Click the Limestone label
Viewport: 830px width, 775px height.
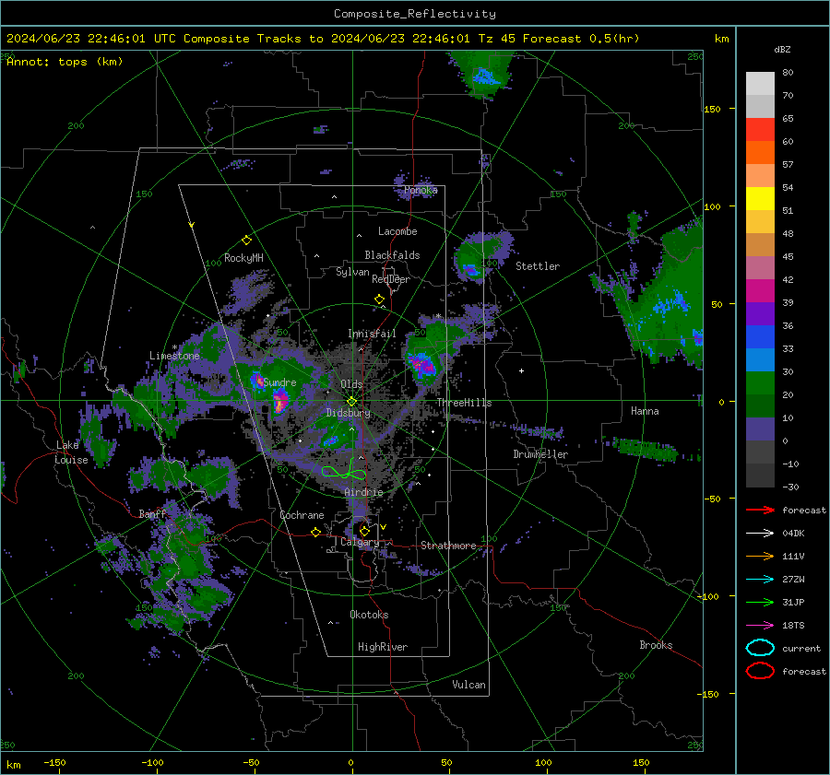(174, 356)
